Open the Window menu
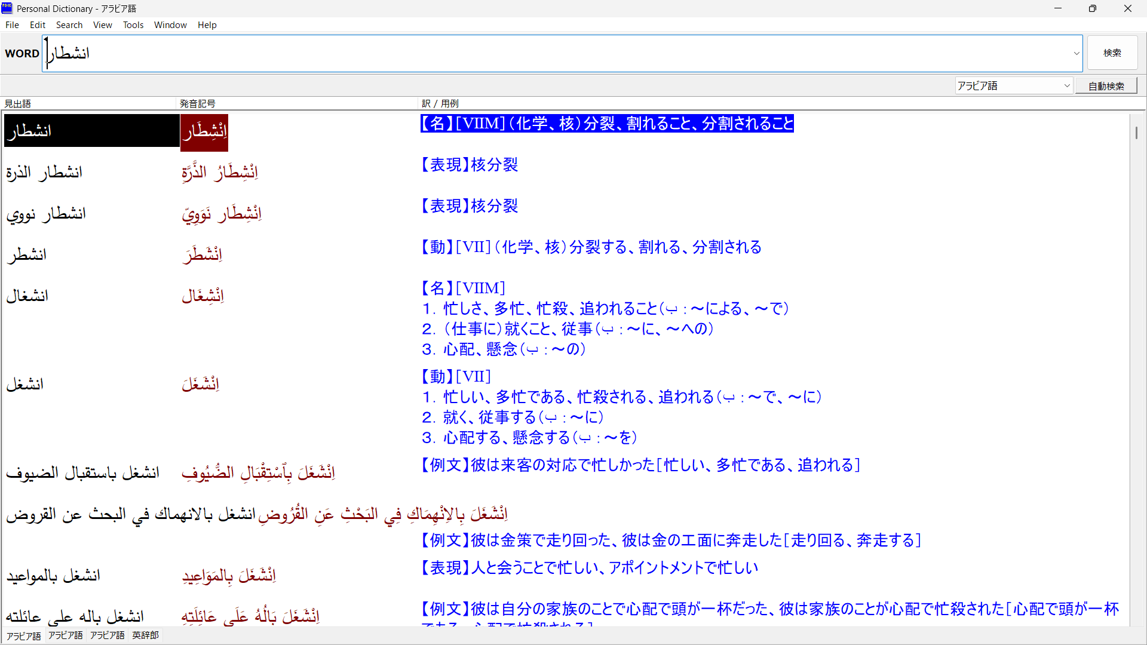Image resolution: width=1147 pixels, height=645 pixels. (x=170, y=25)
